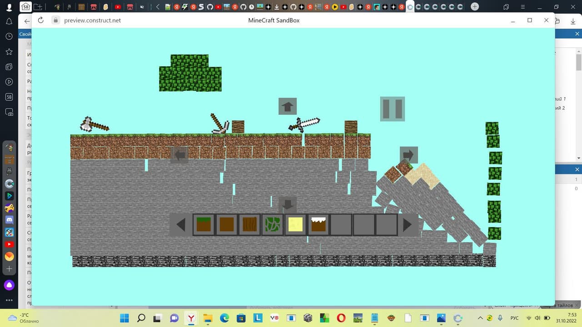This screenshot has height=327, width=582.
Task: Open the Windows Start menu
Action: coord(125,317)
